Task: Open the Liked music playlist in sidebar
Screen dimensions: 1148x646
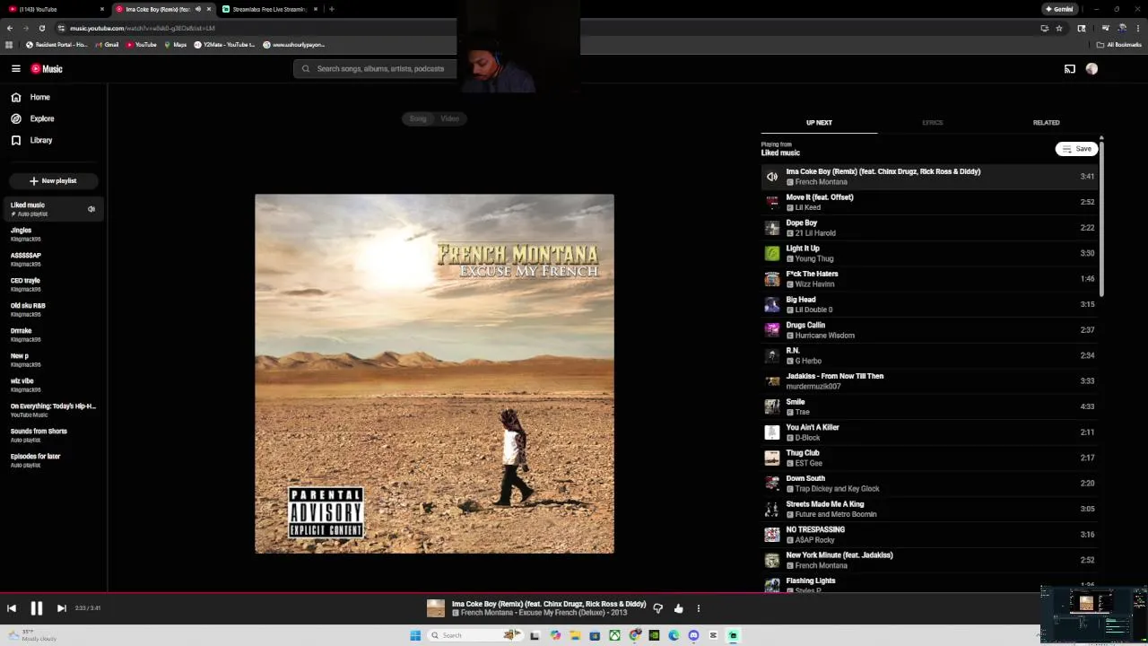Action: coord(53,209)
